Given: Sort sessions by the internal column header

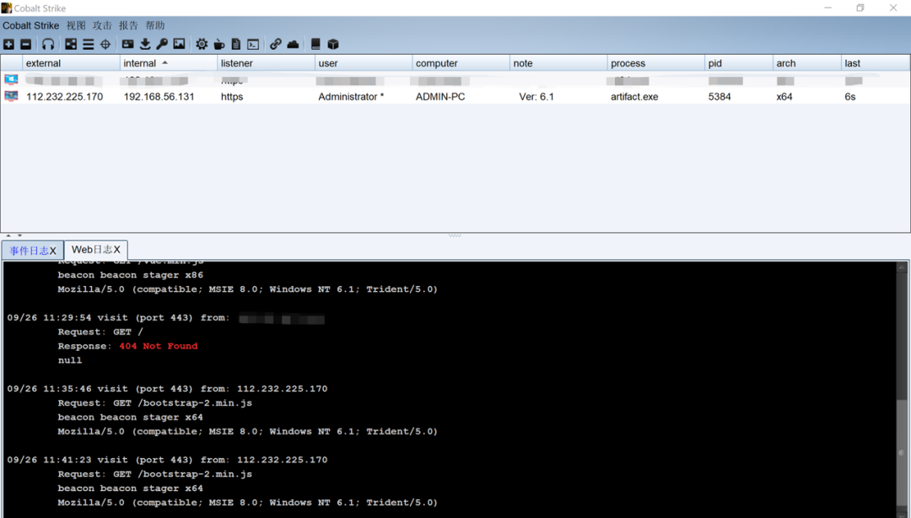Looking at the screenshot, I should pos(169,63).
